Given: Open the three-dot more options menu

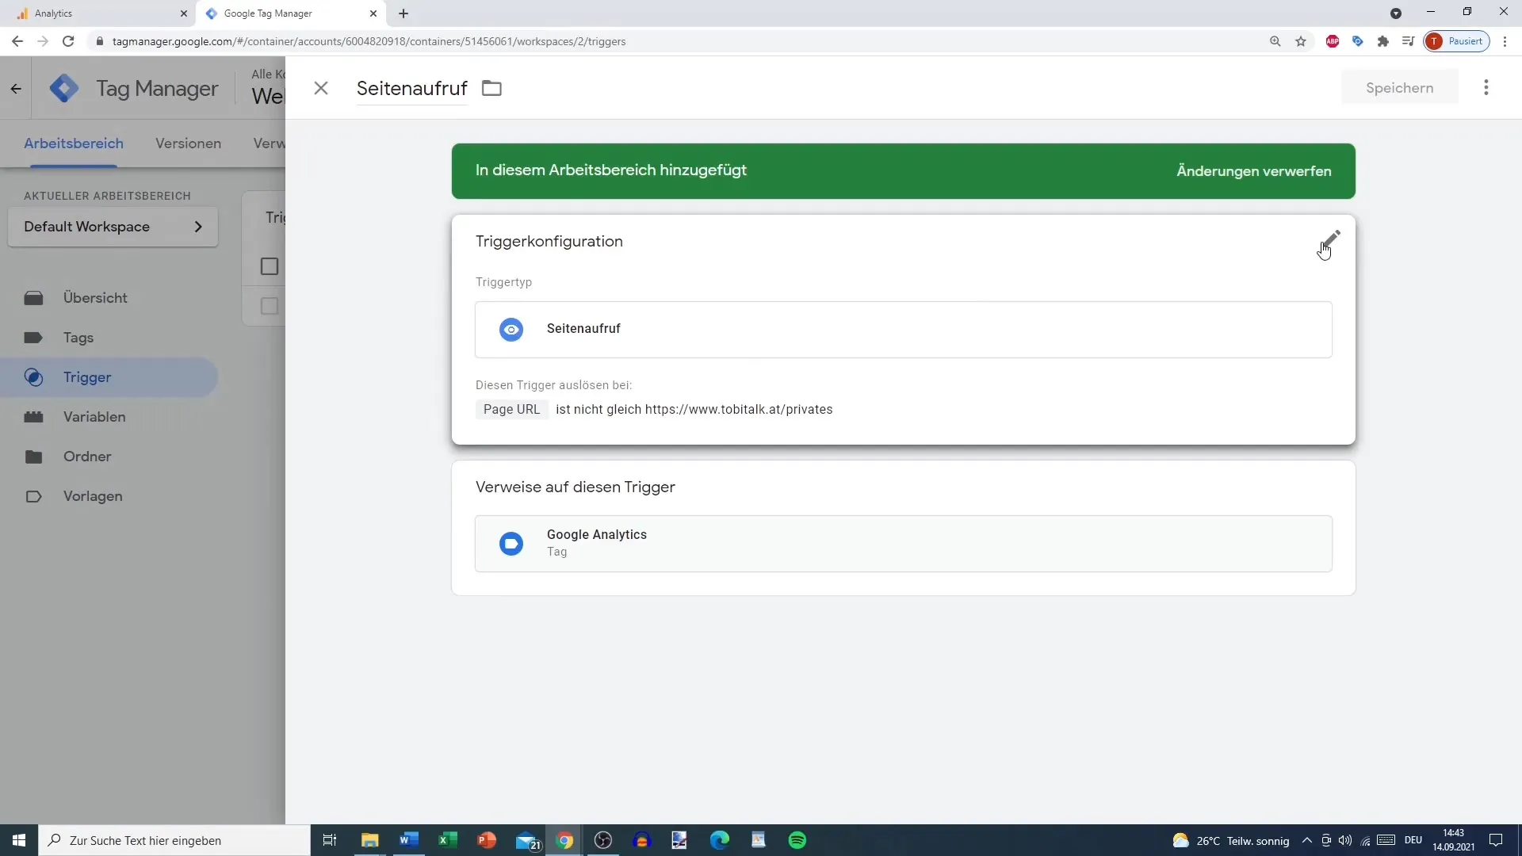Looking at the screenshot, I should coord(1486,88).
